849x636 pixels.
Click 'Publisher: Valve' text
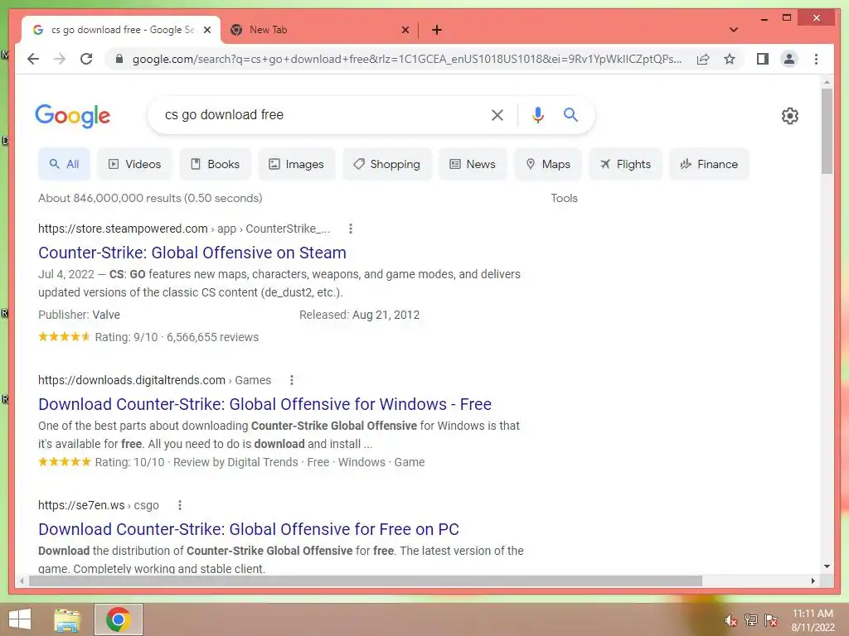click(x=79, y=315)
